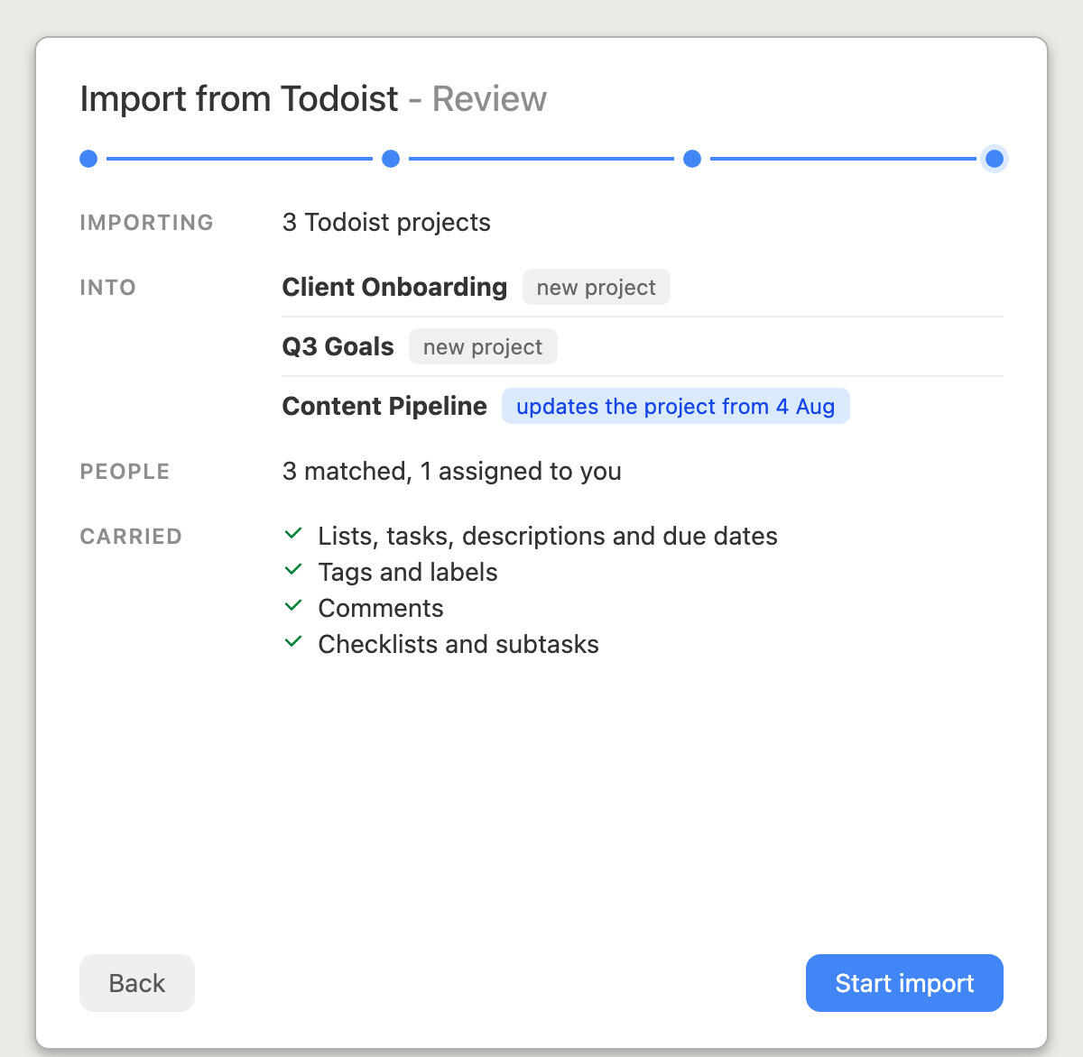Screen dimensions: 1083x1057
Task: Click checkmark beside Lists, tasks, descriptions
Action: (x=293, y=534)
